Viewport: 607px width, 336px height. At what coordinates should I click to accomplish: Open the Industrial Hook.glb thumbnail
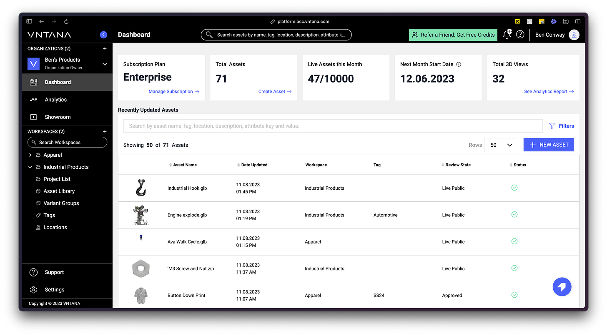point(141,188)
